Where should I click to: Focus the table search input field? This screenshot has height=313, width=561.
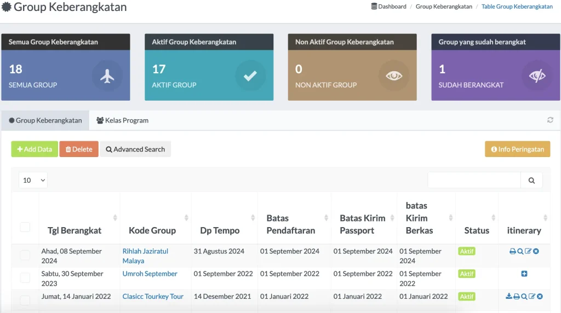(474, 180)
